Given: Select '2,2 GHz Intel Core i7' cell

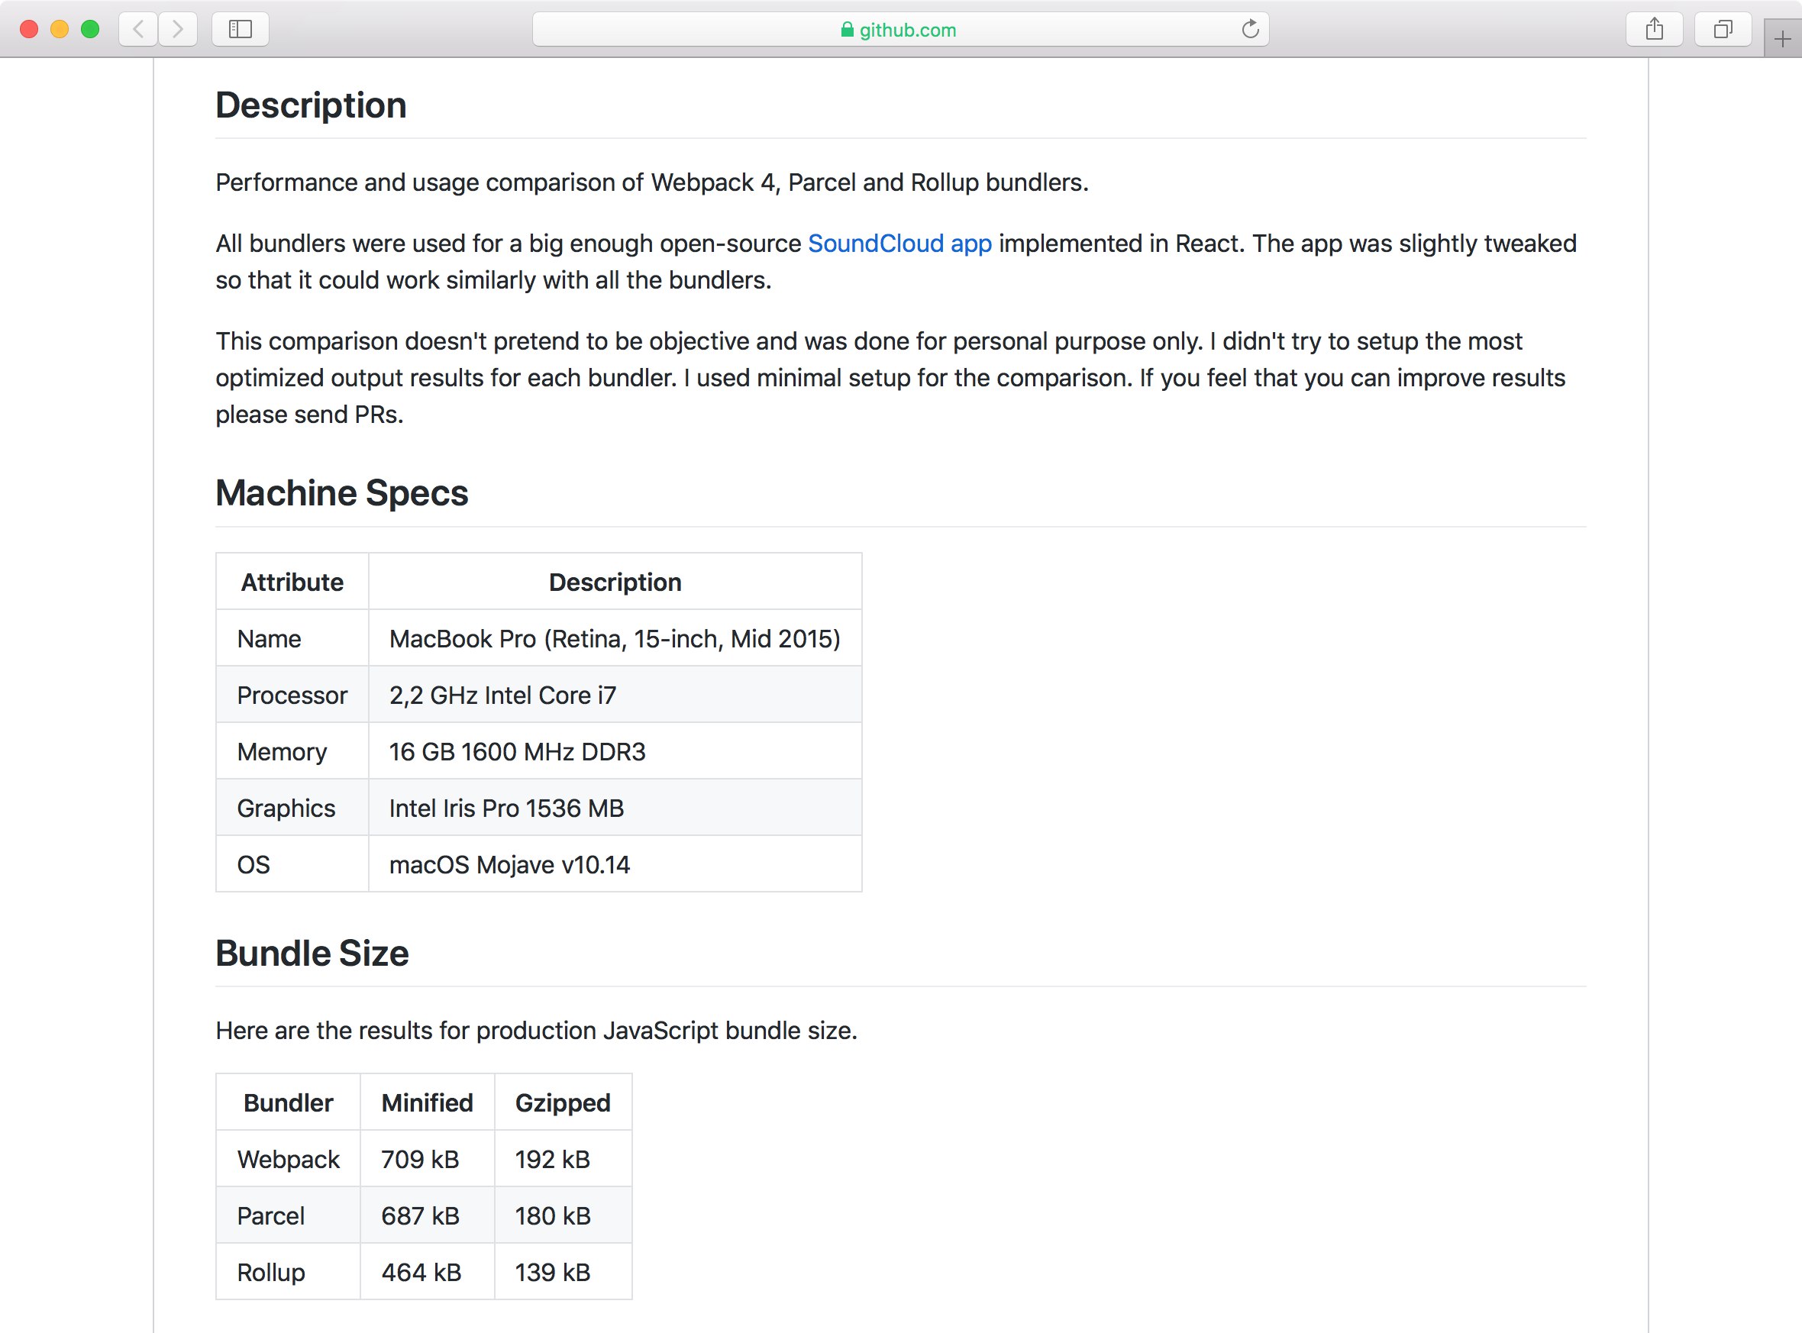Looking at the screenshot, I should [615, 695].
